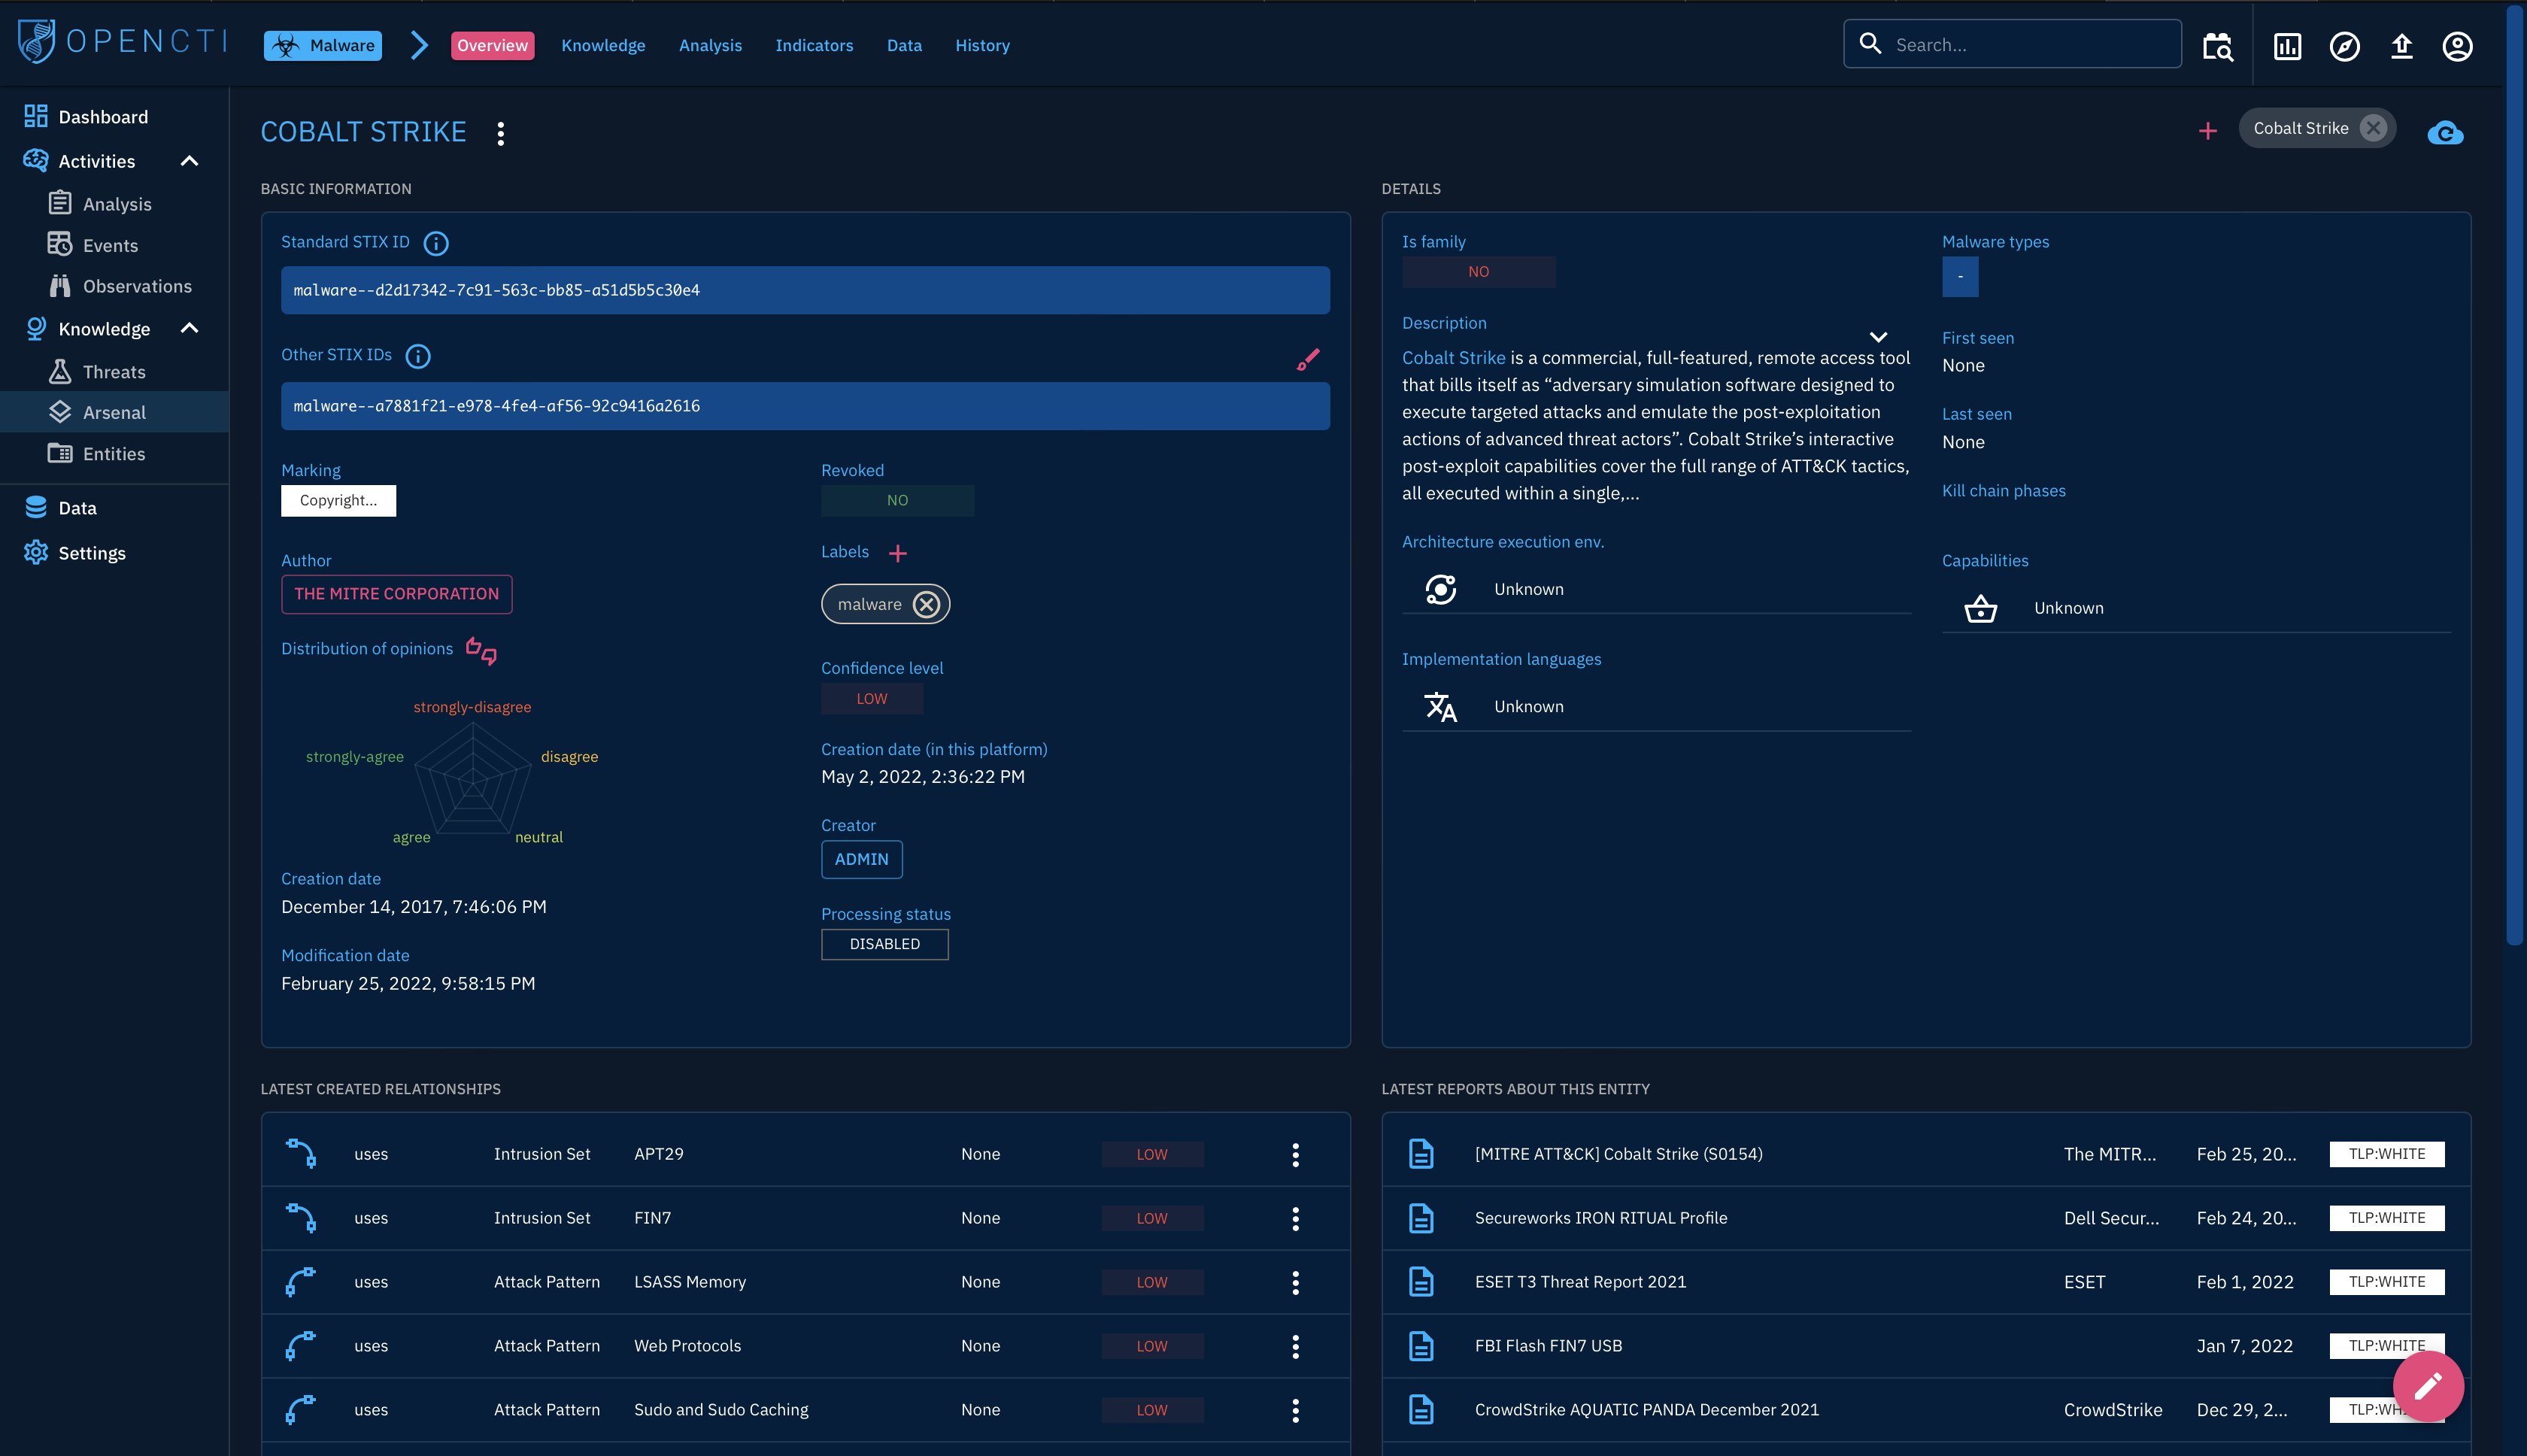Open Data in the sidebar
Viewport: 2527px width, 1456px height.
coord(114,508)
